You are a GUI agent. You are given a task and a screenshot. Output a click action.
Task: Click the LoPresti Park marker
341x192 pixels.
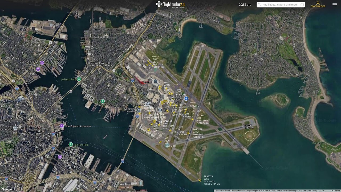79,79
